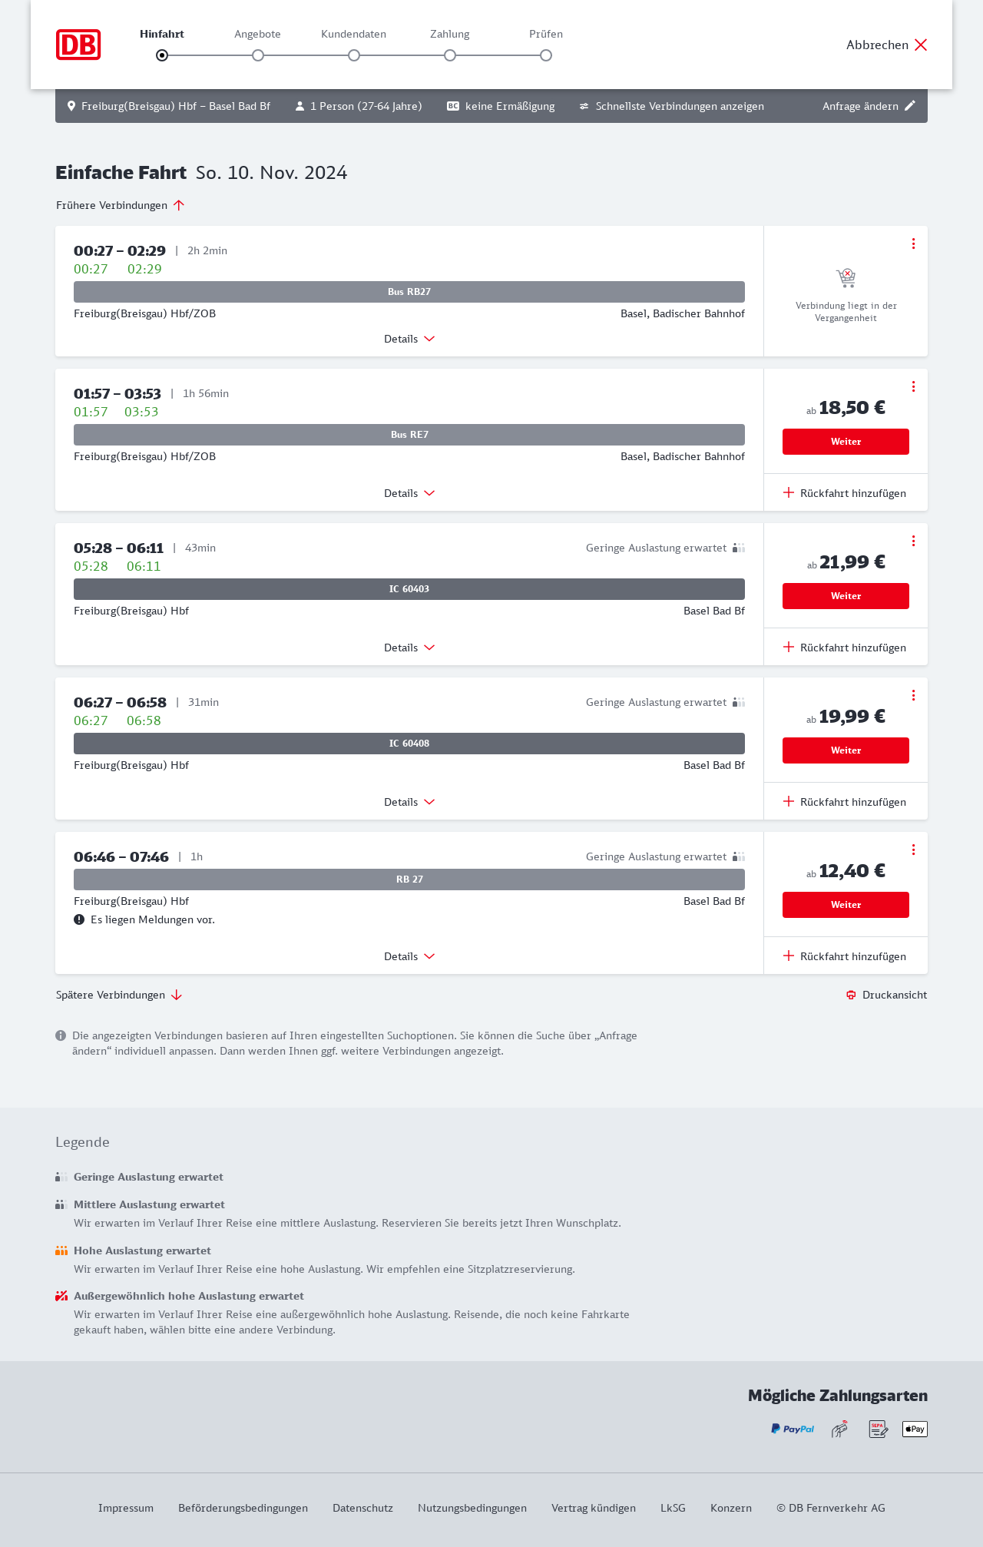The width and height of the screenshot is (983, 1547).
Task: Open three-dot menu for RB 27 connection
Action: pos(913,850)
